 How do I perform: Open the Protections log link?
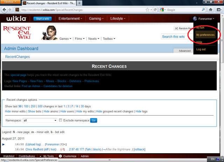(x=92, y=81)
